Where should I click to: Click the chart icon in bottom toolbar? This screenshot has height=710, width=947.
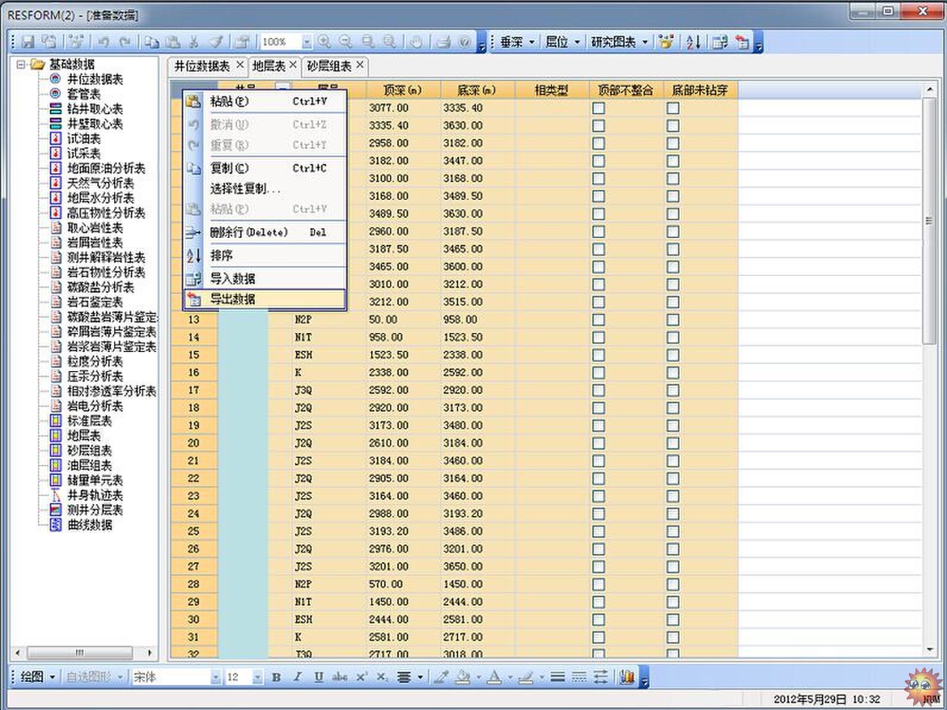point(626,677)
